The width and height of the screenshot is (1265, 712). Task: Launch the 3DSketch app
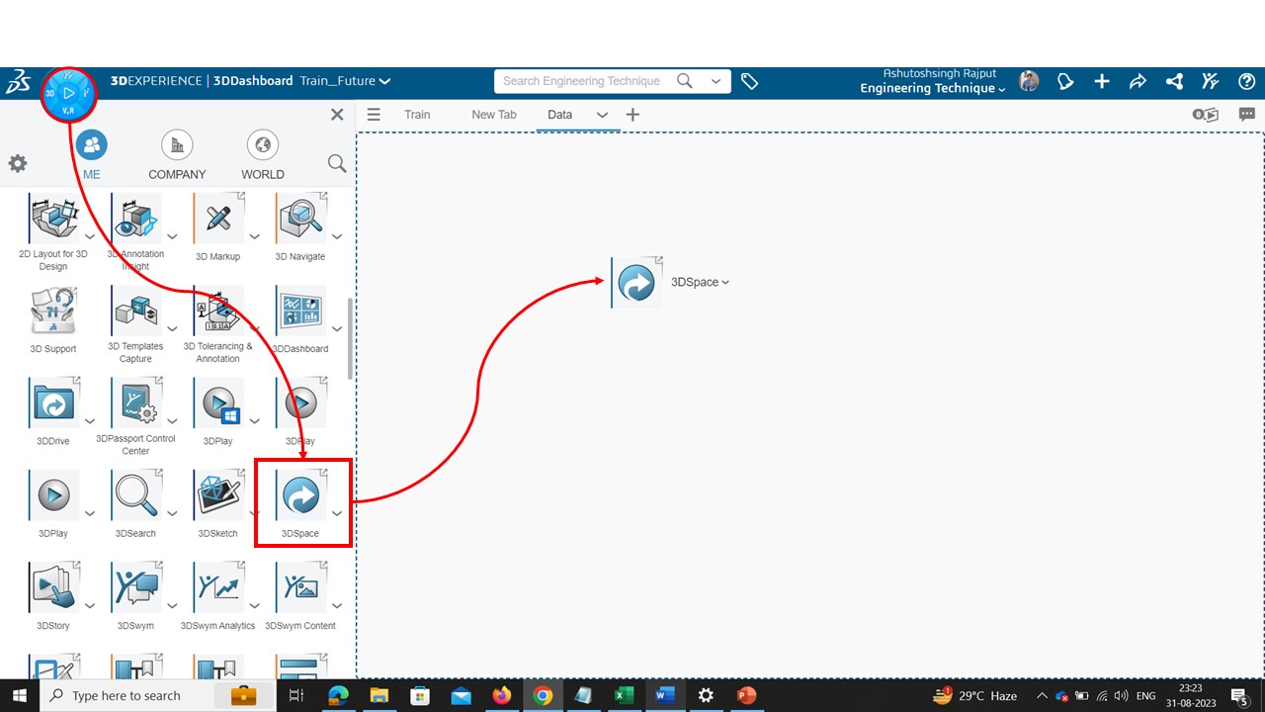point(218,494)
